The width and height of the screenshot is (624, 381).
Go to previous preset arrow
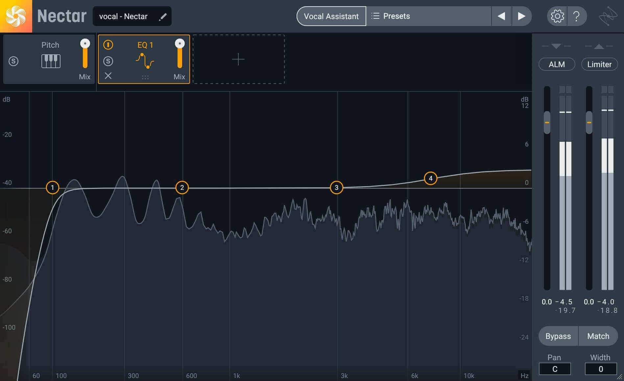click(501, 16)
